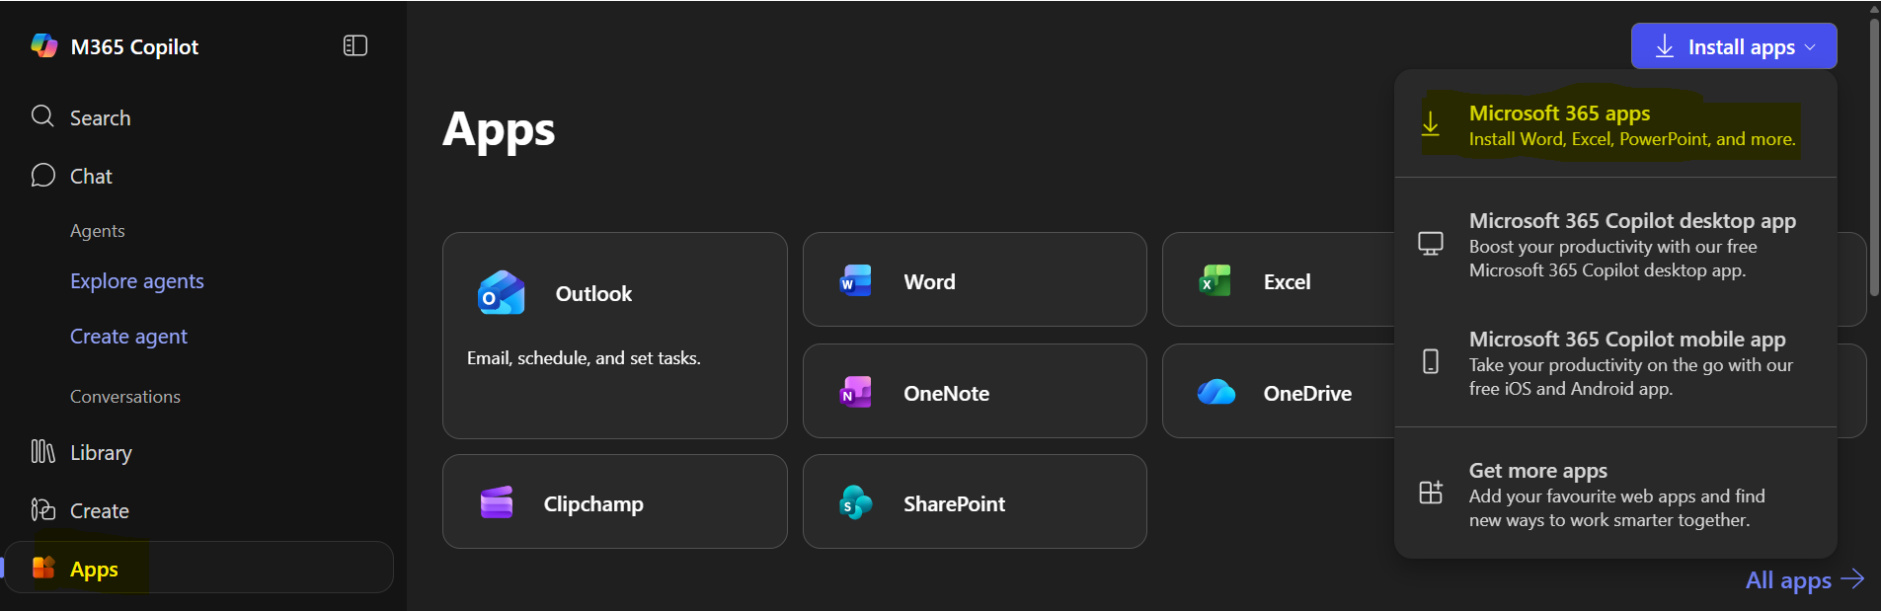Click the desktop monitor icon in menu

pyautogui.click(x=1431, y=244)
